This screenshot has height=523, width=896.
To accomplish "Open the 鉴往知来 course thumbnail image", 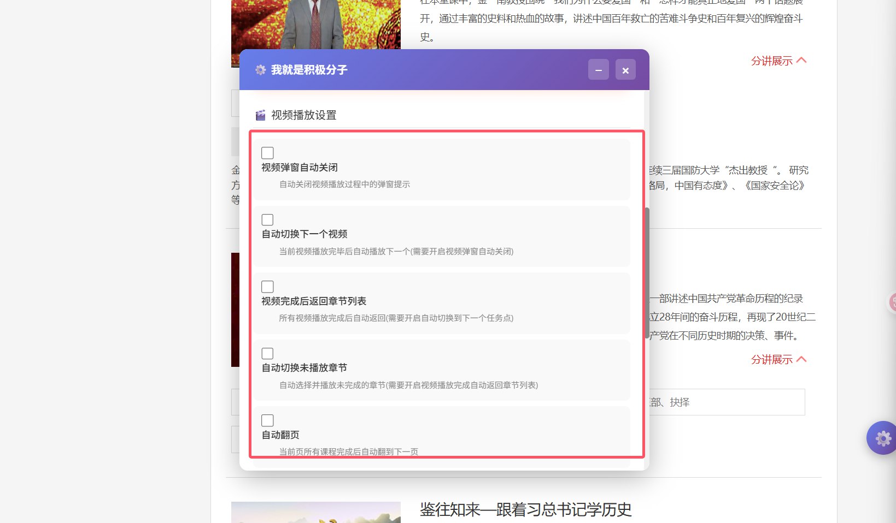I will (315, 512).
